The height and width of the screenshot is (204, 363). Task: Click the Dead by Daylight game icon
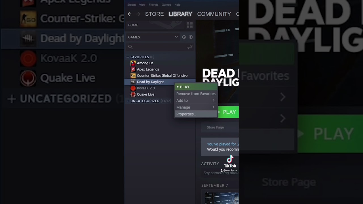pos(133,82)
